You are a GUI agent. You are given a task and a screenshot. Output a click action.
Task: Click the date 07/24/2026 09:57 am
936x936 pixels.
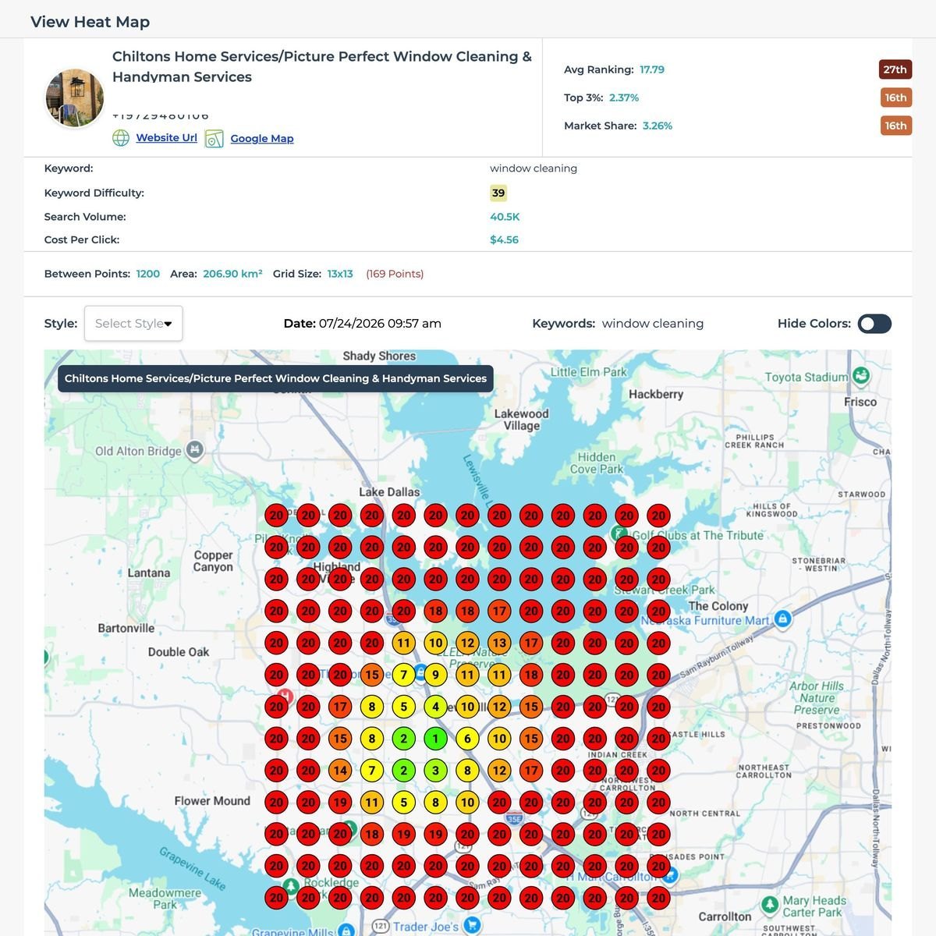(380, 323)
